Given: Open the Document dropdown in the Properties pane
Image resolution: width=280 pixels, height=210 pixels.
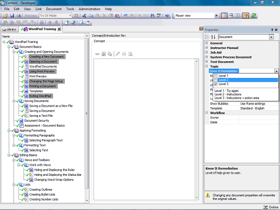Looking at the screenshot, I should tap(271, 37).
